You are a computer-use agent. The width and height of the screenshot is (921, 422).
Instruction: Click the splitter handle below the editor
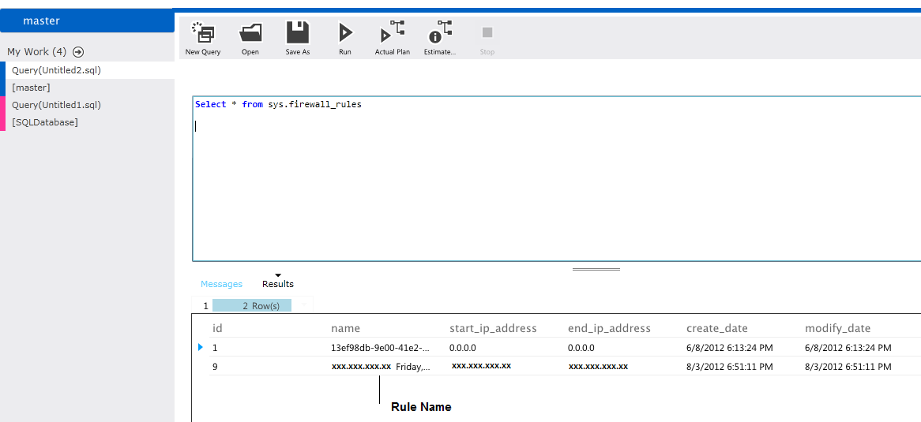pos(596,269)
